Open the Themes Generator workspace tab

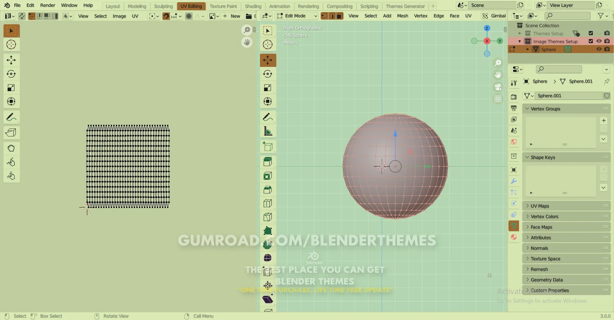coord(405,6)
